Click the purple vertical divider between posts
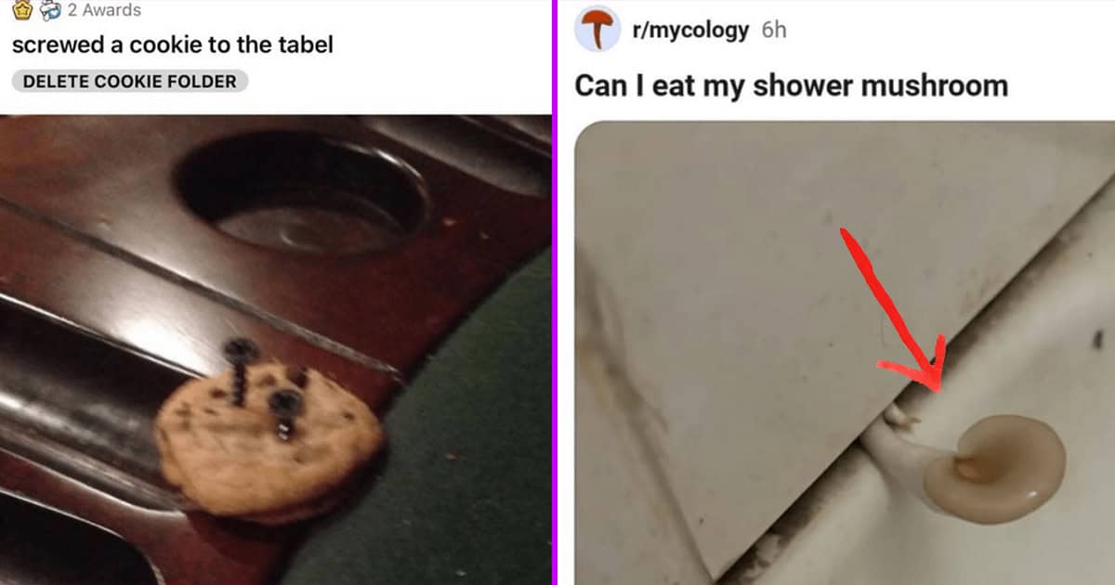 click(x=555, y=292)
